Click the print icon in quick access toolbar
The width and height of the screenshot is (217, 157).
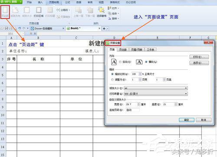(11, 29)
